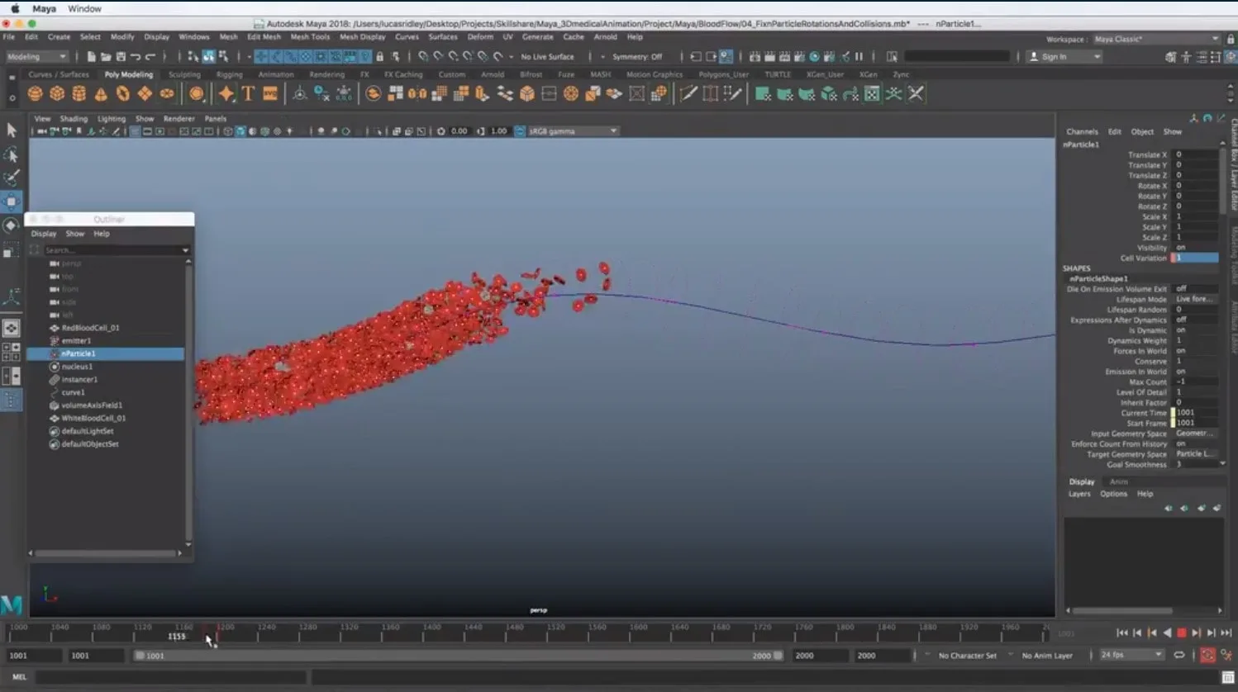This screenshot has height=692, width=1238.
Task: Toggle the selection lock padlock icon
Action: [x=379, y=56]
